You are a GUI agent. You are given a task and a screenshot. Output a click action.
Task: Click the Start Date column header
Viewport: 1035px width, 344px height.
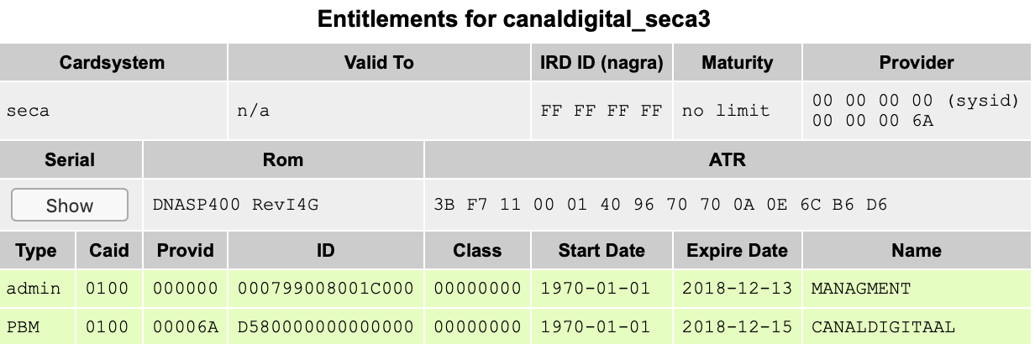pyautogui.click(x=602, y=250)
